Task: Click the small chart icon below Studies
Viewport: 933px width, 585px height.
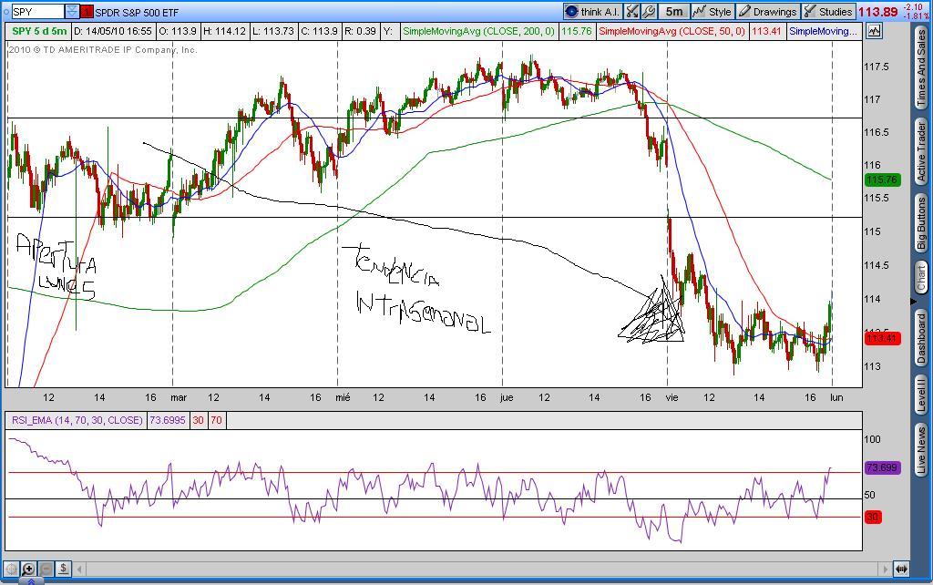Action: (875, 31)
